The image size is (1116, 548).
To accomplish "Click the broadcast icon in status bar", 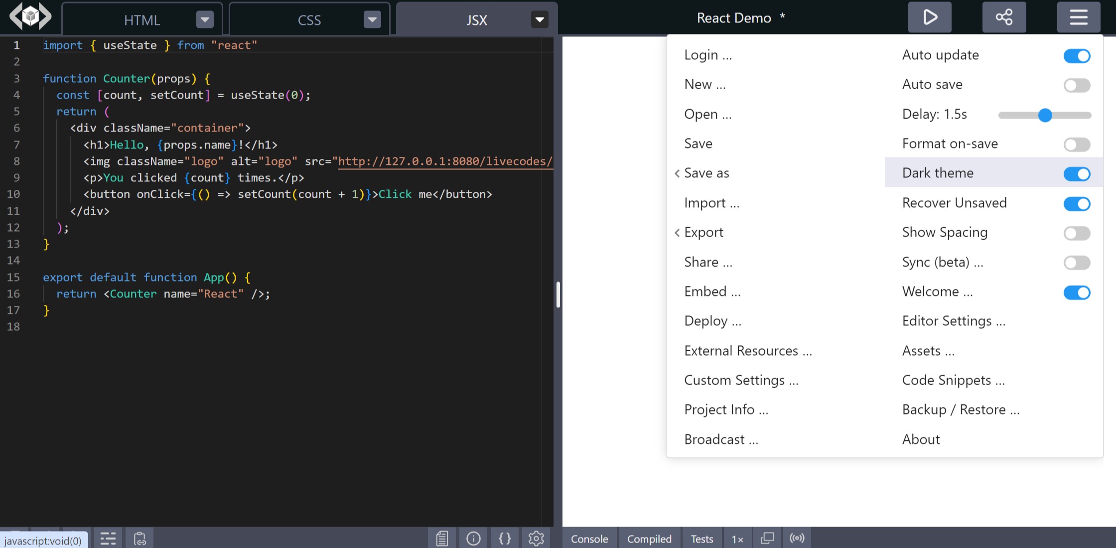I will (x=797, y=538).
